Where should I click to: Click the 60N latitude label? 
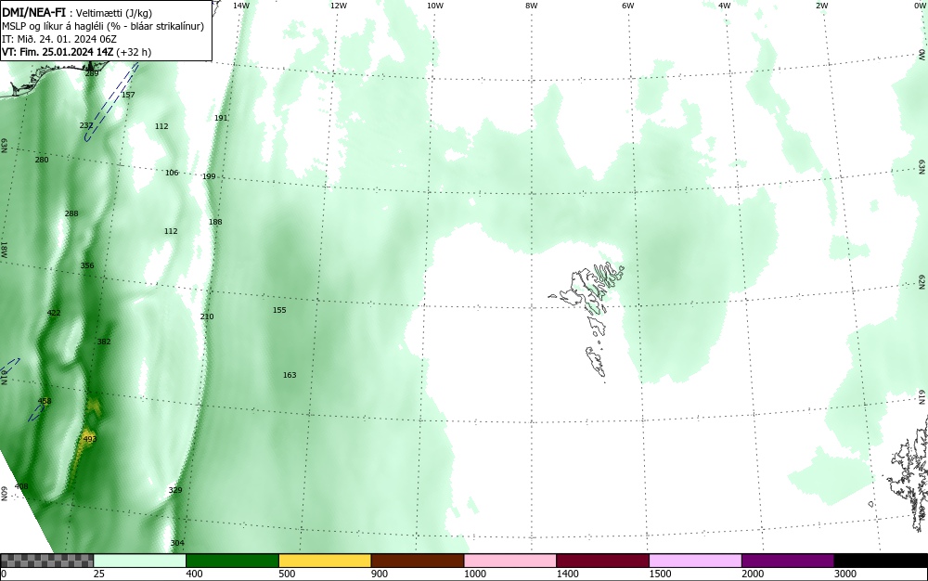click(4, 494)
